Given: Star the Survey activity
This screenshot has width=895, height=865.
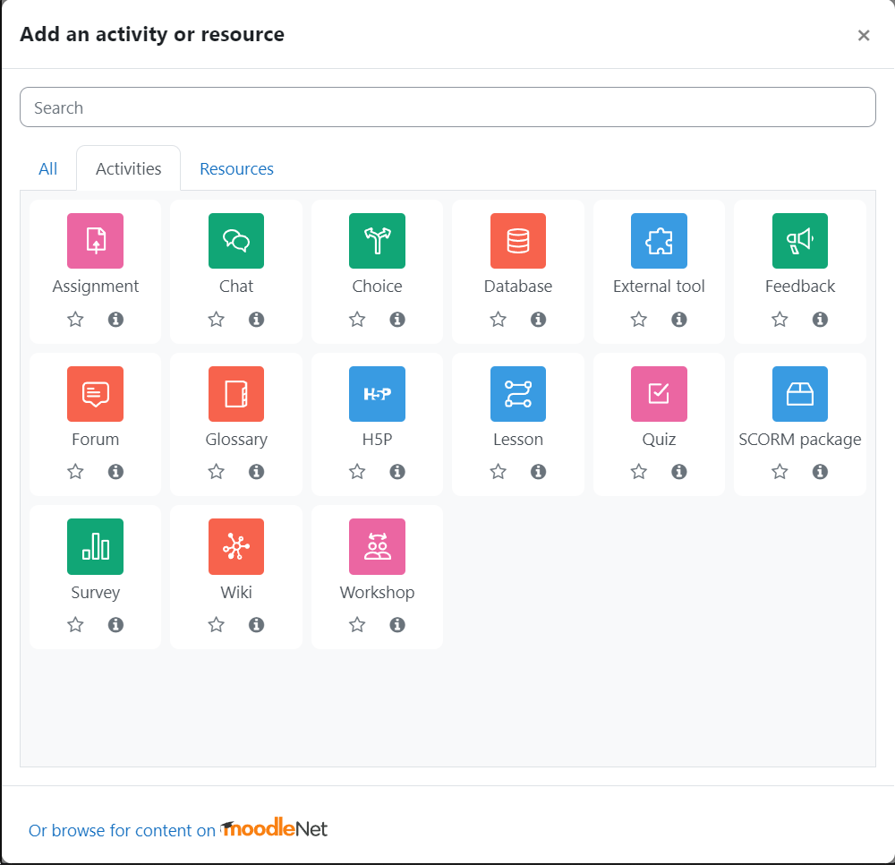Looking at the screenshot, I should 75,624.
